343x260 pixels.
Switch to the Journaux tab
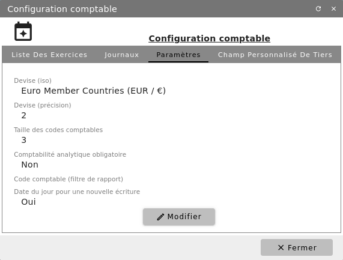click(121, 55)
